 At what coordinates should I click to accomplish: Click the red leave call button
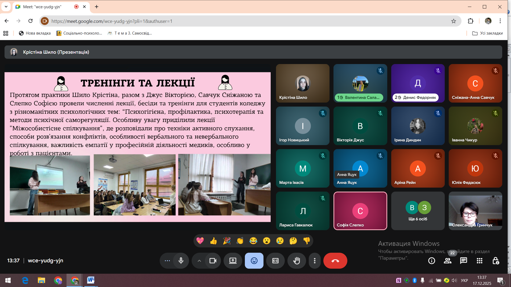click(x=335, y=261)
